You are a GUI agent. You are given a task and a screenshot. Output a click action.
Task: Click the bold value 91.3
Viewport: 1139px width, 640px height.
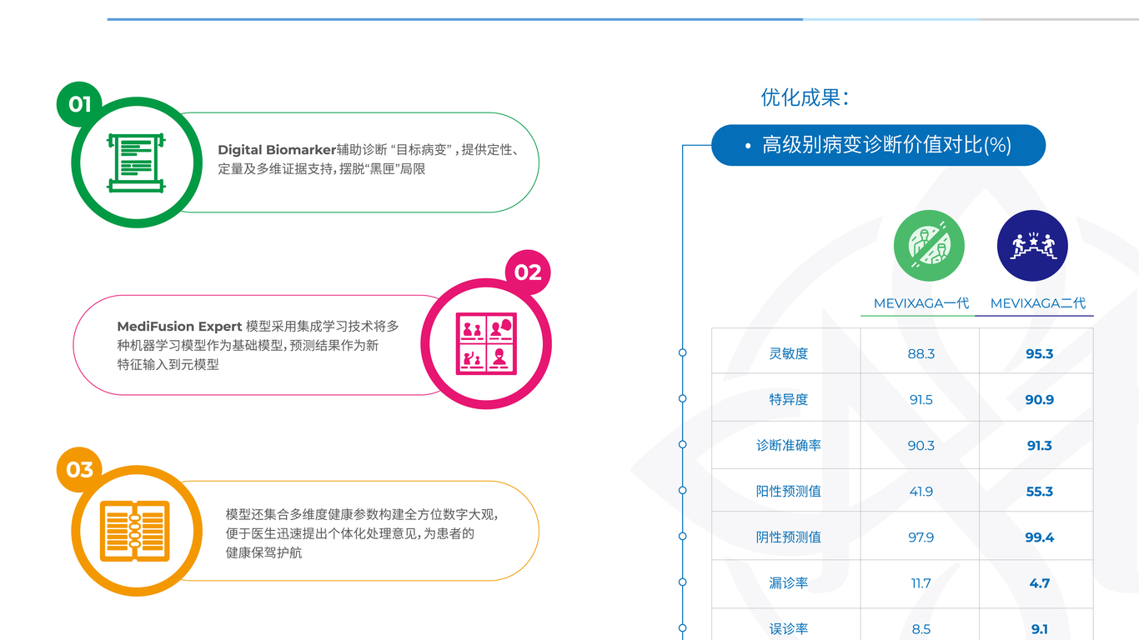(1039, 446)
